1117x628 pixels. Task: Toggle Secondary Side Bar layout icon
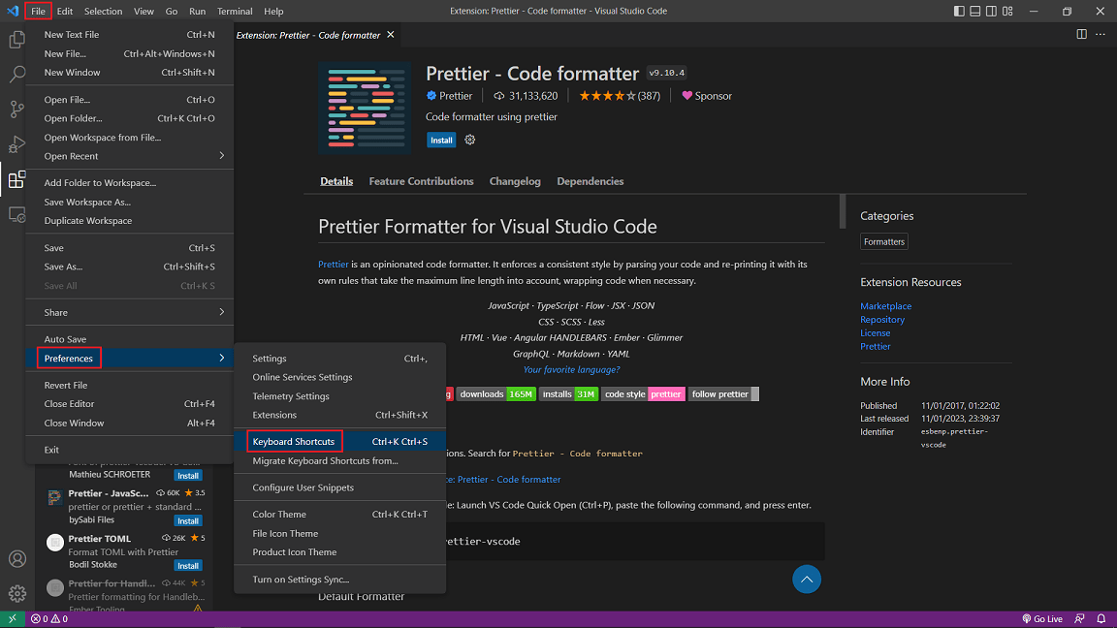(991, 11)
